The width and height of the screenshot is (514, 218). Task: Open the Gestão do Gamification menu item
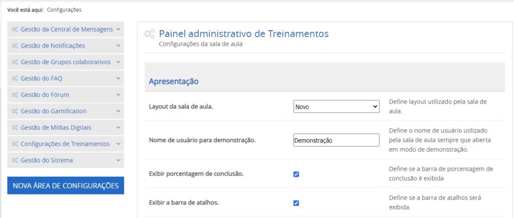[x=53, y=111]
